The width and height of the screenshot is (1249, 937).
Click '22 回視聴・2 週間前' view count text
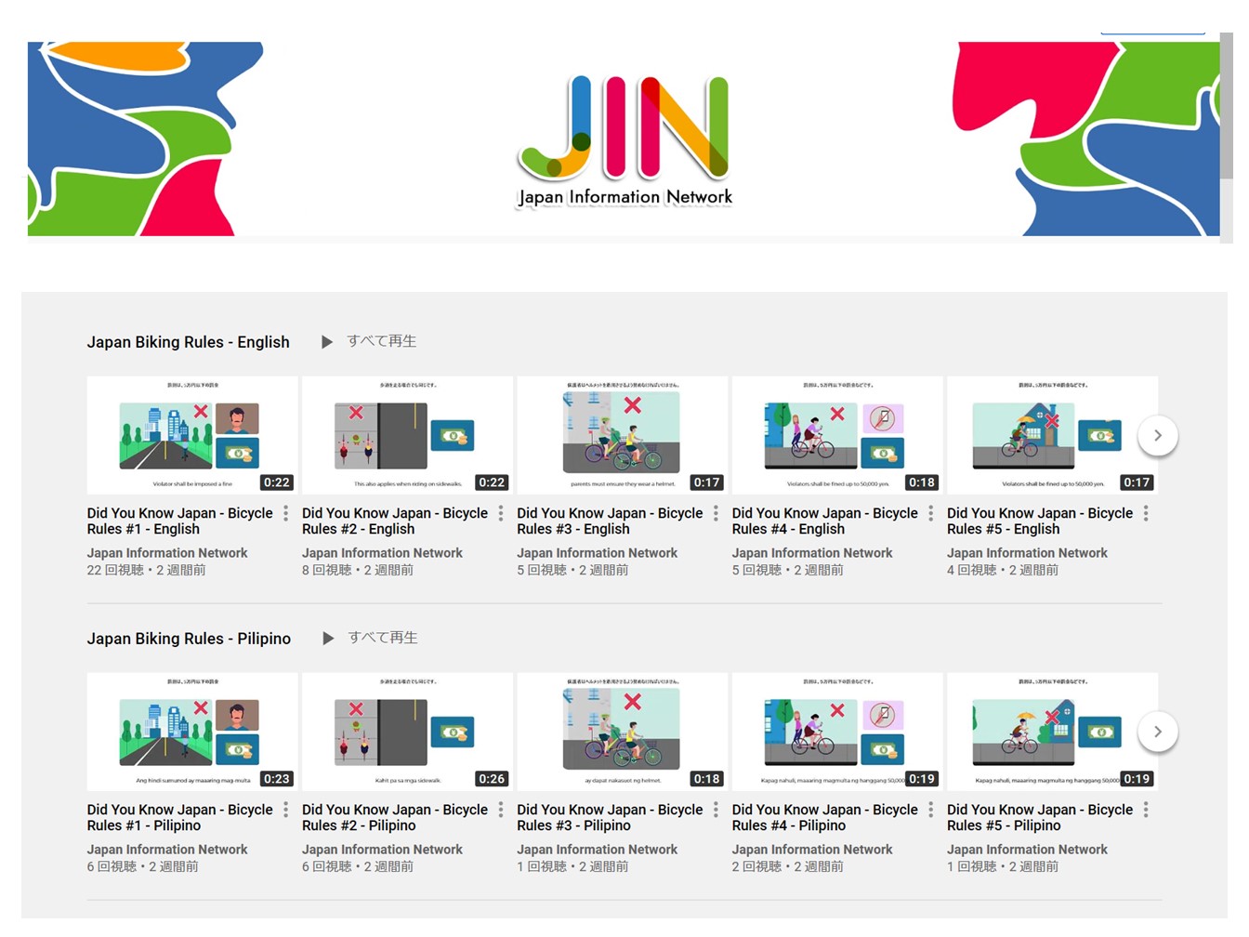[x=147, y=570]
